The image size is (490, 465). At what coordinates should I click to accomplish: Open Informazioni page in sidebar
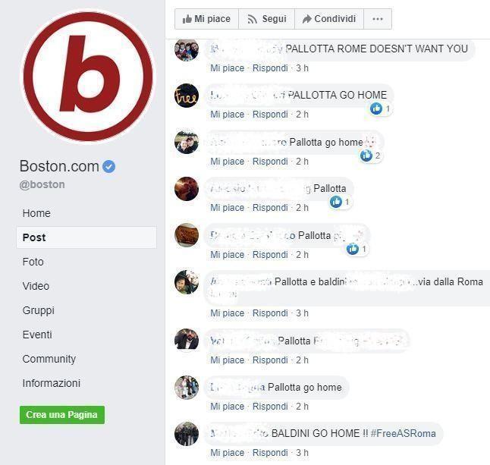pyautogui.click(x=52, y=383)
